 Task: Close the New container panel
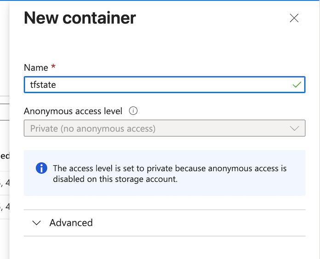coord(294,18)
